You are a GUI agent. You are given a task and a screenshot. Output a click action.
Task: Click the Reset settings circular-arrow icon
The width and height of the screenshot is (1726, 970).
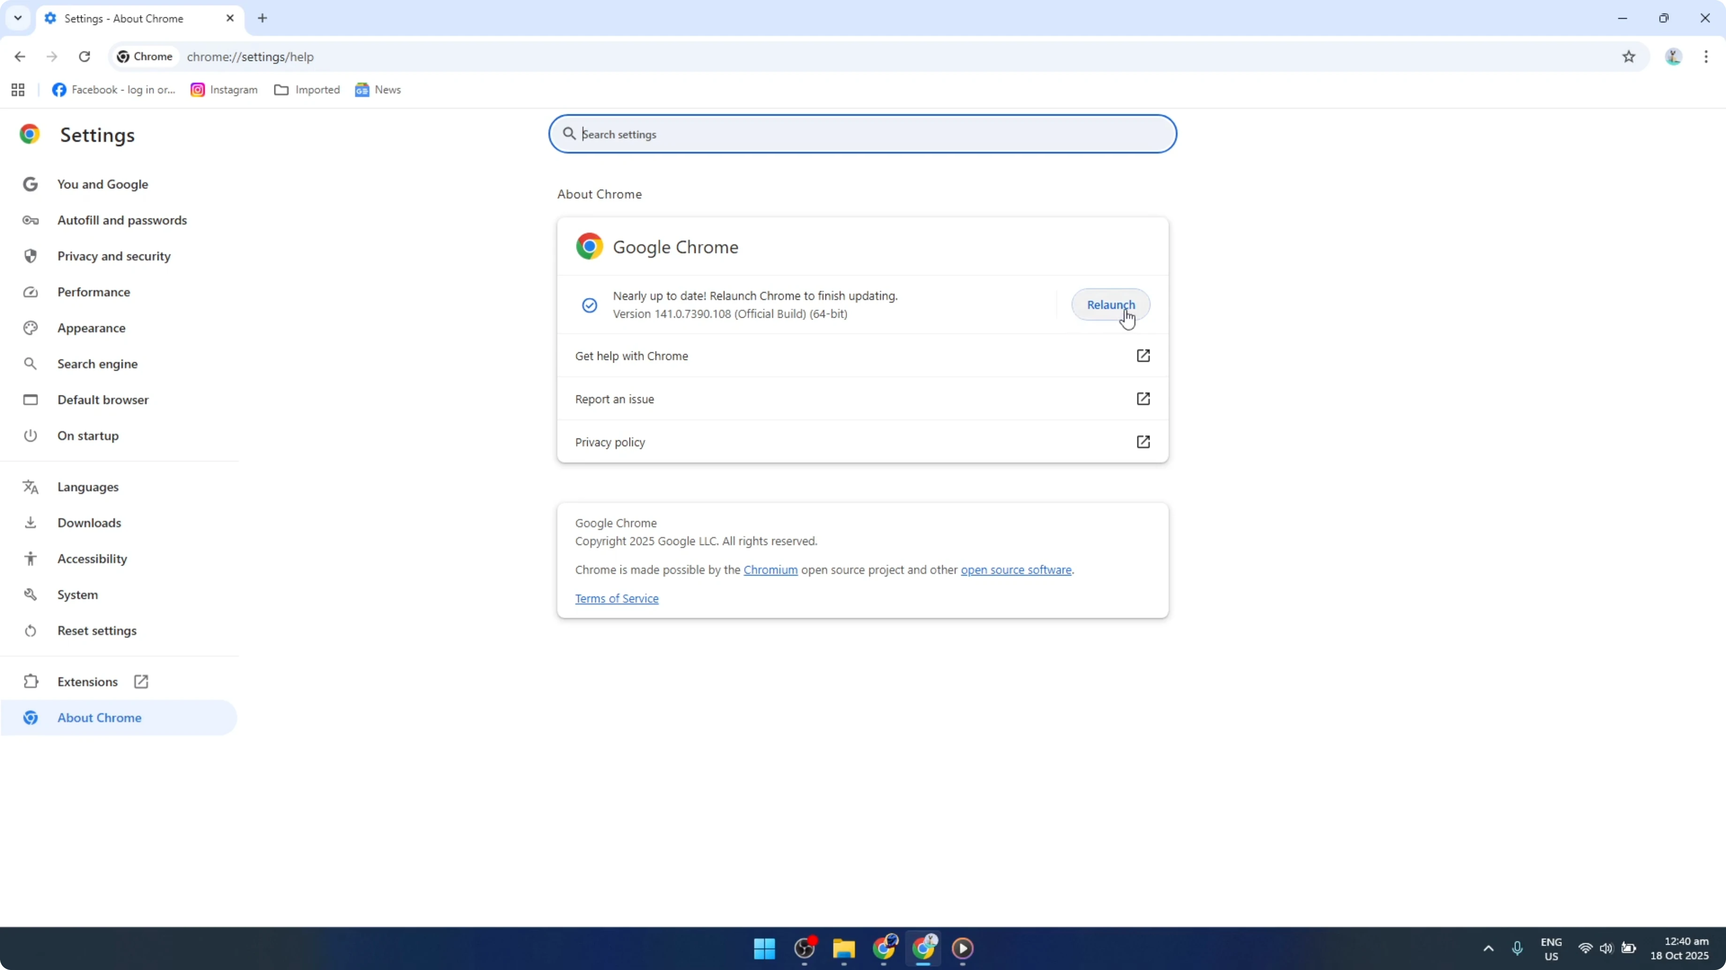click(x=30, y=631)
